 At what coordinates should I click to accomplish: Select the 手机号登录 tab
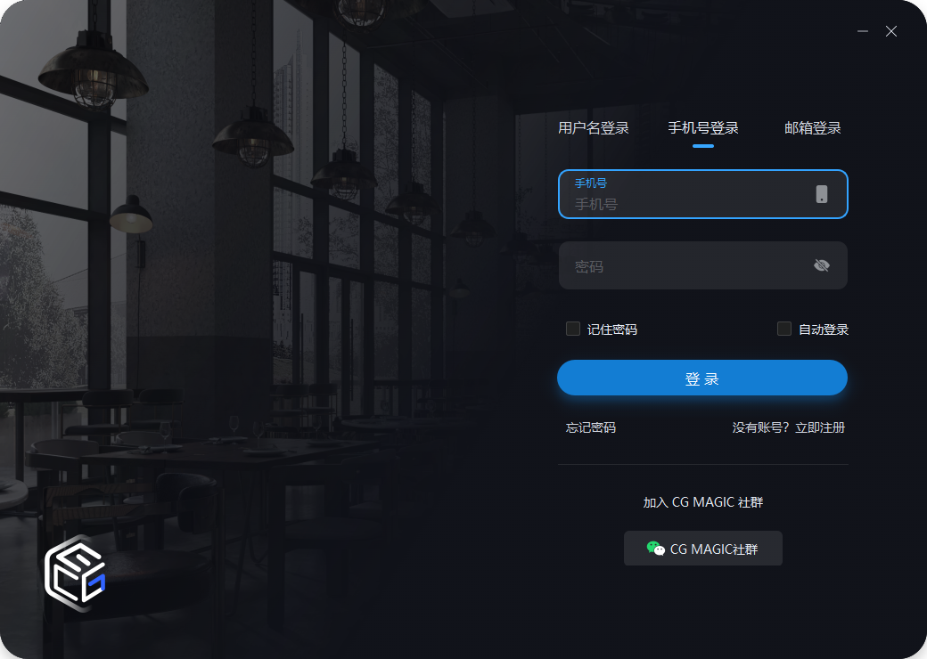pos(703,128)
